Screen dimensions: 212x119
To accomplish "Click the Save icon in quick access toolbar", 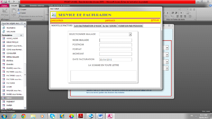I will point(6,2).
